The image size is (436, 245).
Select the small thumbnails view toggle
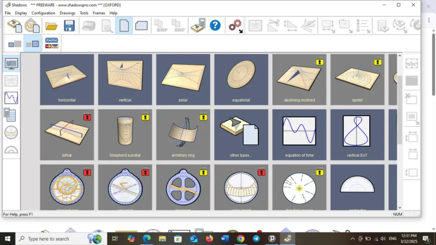coord(14,44)
